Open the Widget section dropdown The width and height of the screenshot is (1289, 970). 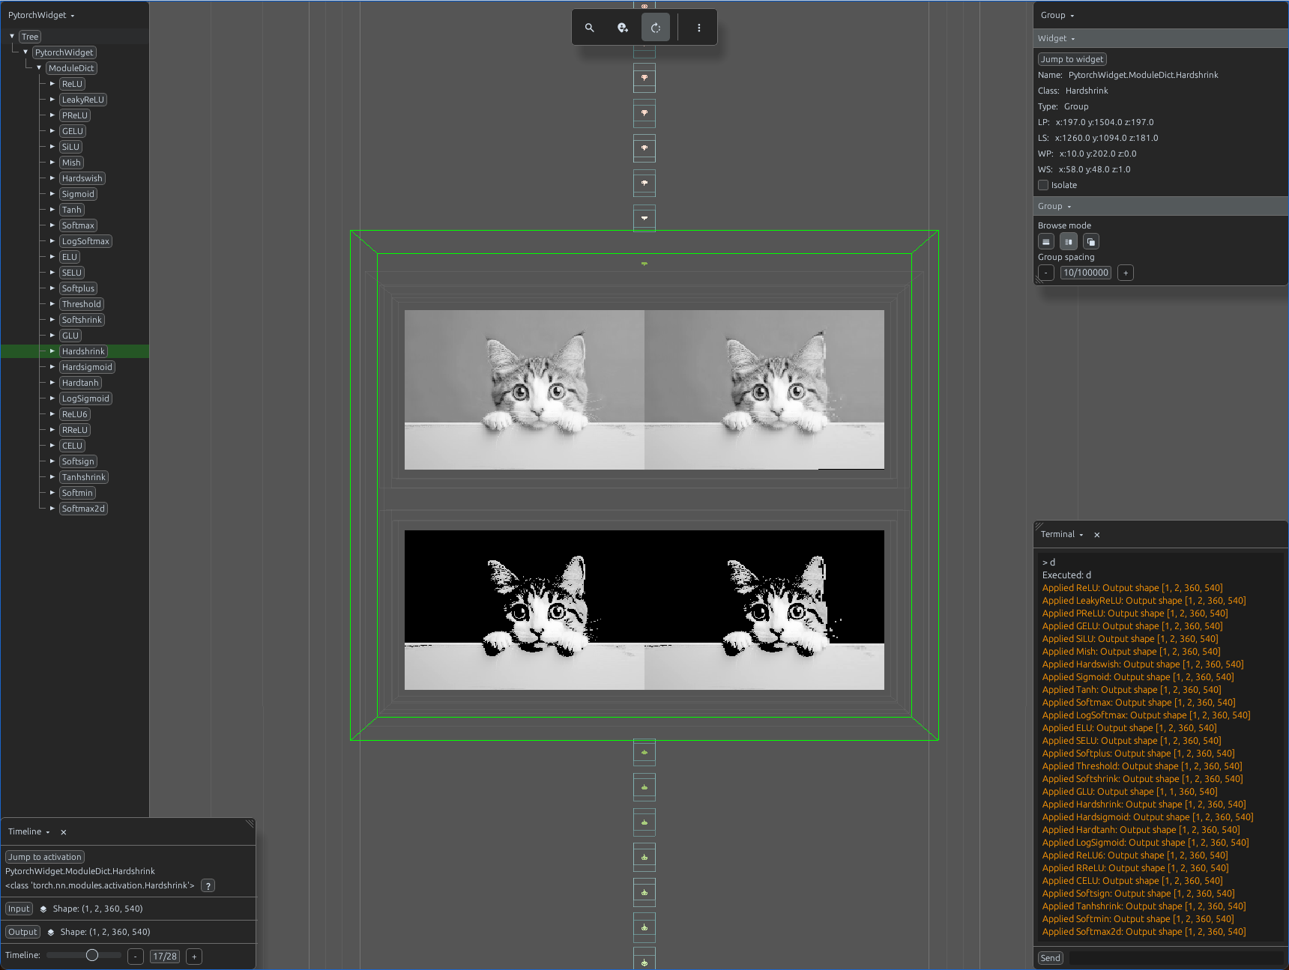tap(1057, 38)
